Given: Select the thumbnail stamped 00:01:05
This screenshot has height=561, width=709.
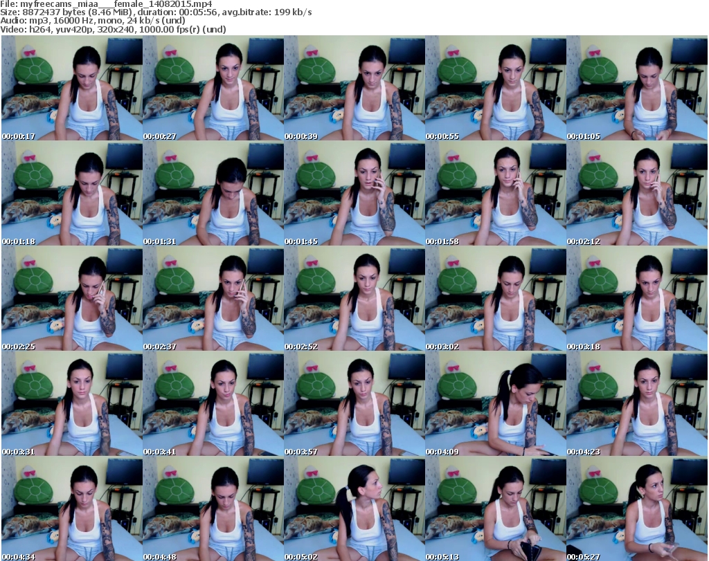Looking at the screenshot, I should [x=637, y=88].
